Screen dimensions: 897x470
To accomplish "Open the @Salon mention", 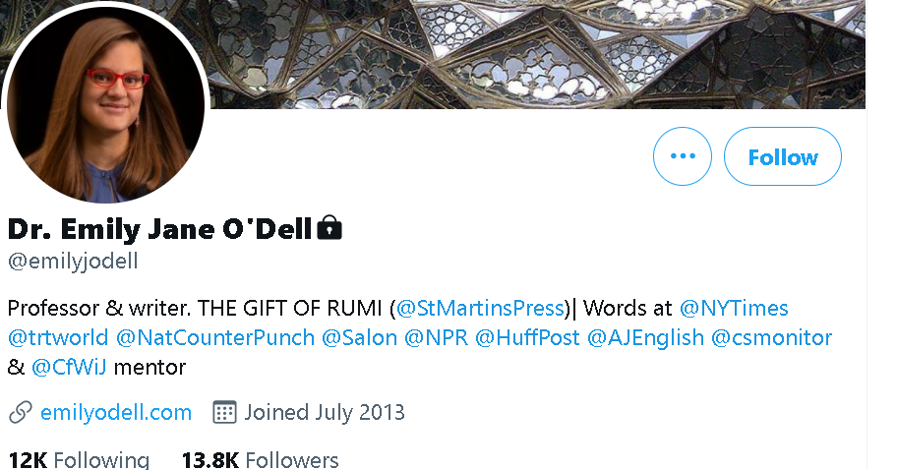I will pyautogui.click(x=360, y=338).
